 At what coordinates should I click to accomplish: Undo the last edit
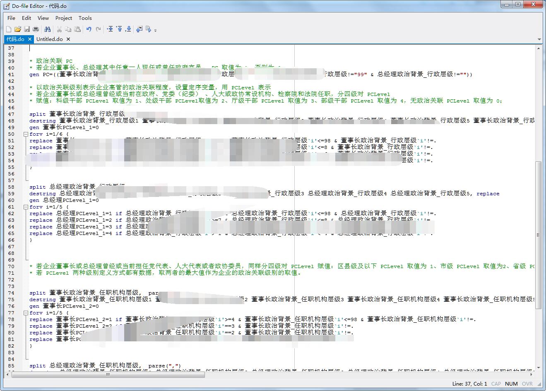(x=89, y=29)
